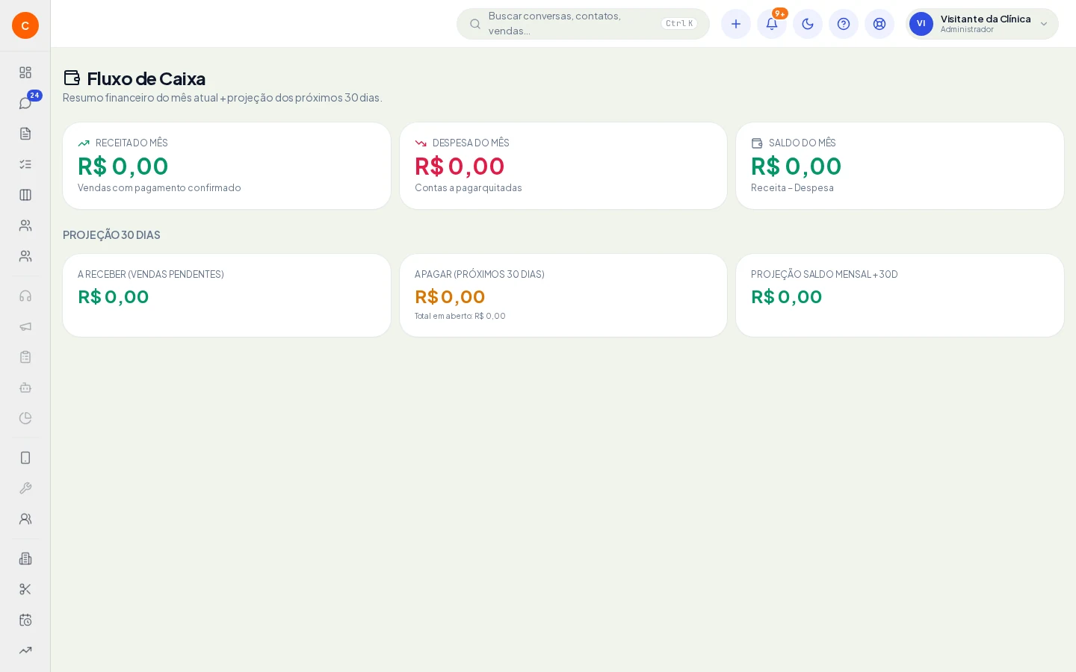This screenshot has width=1076, height=672.
Task: Click Total em aberto: R$ 0,00 text
Action: click(460, 317)
